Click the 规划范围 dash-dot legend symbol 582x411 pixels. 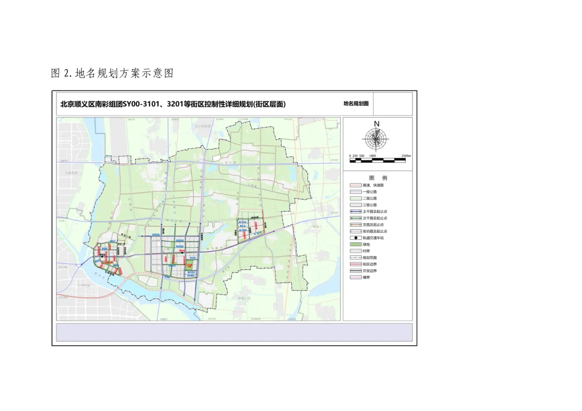coord(356,258)
